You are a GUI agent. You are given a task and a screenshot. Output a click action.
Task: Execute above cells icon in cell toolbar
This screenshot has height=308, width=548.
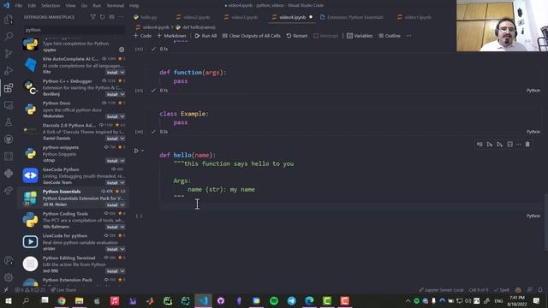pos(490,145)
